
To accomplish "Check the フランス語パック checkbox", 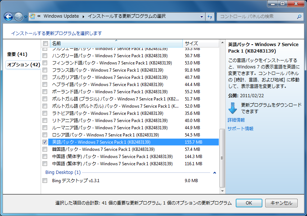I will (45, 70).
